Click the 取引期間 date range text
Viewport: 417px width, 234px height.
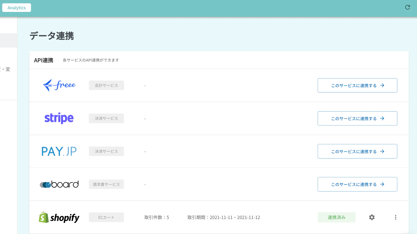point(224,217)
